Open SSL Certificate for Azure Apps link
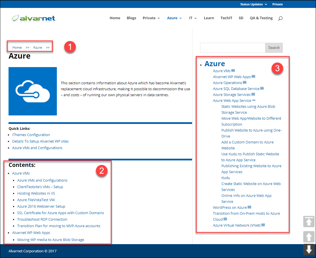 coord(61,213)
